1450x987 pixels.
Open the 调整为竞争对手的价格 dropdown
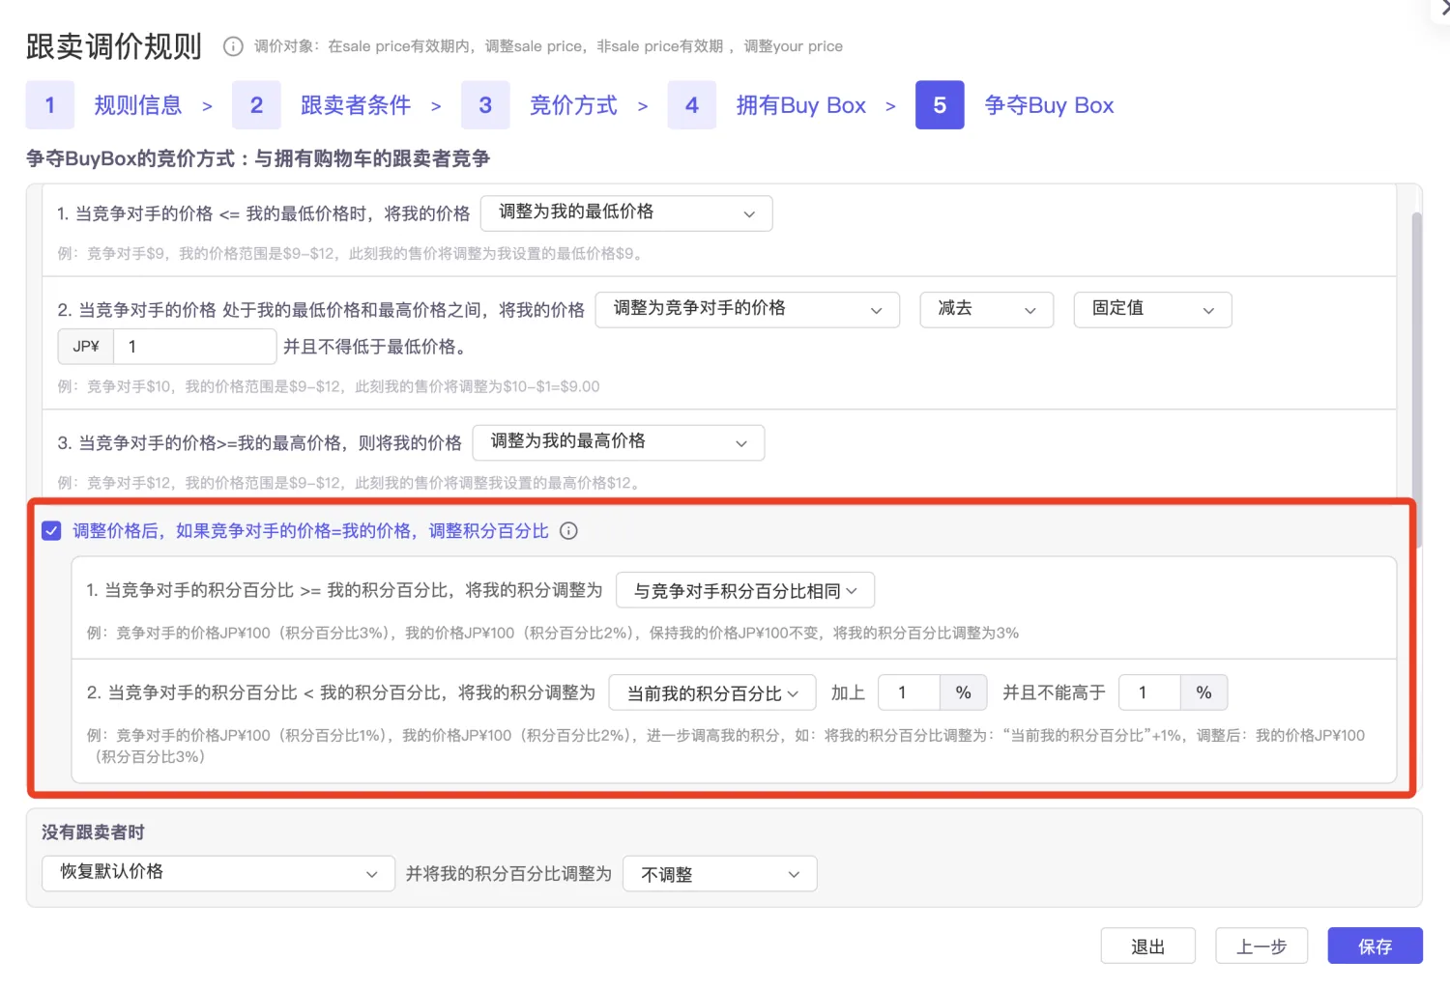tap(747, 310)
